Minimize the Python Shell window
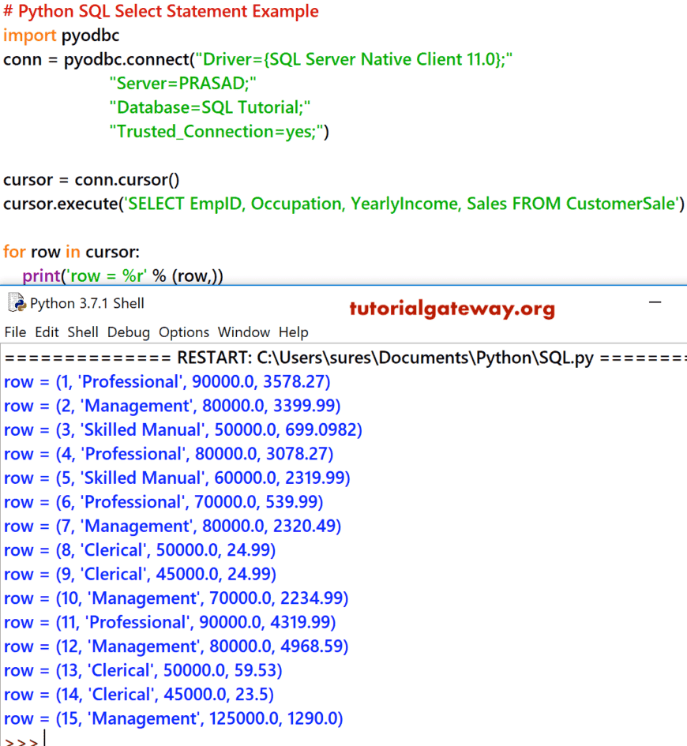This screenshot has width=687, height=746. click(x=655, y=302)
